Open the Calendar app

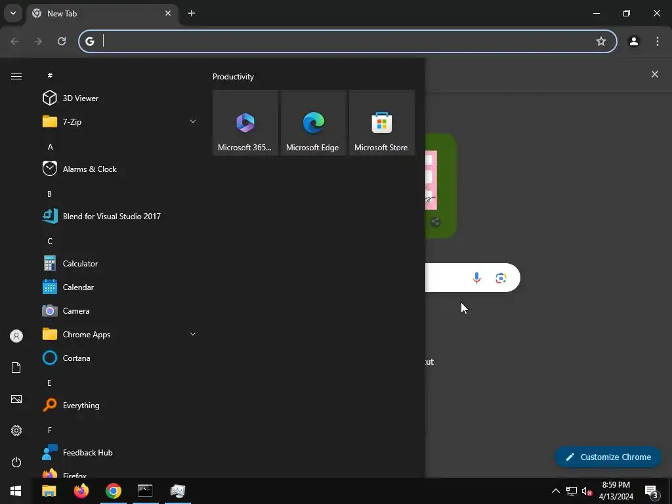(x=120, y=287)
